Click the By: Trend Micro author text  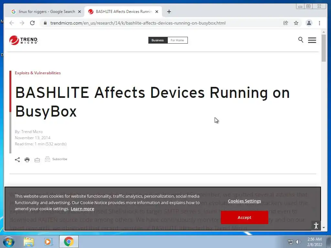pos(29,132)
